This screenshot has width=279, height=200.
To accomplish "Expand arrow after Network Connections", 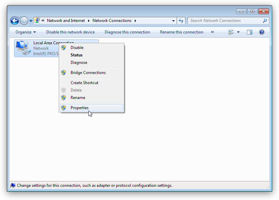I will [x=135, y=21].
